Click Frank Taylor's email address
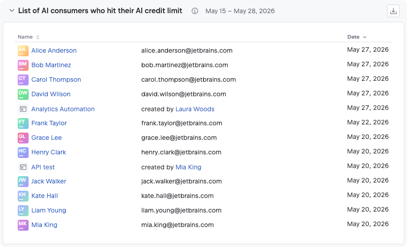Screen dimensions: 407x247 coord(182,123)
